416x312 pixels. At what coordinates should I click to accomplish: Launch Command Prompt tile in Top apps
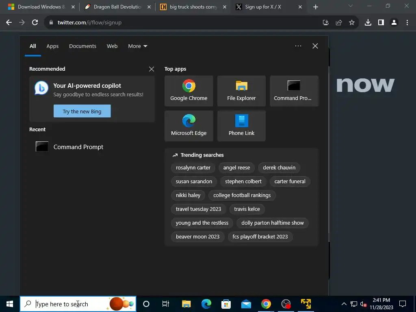coord(294,91)
